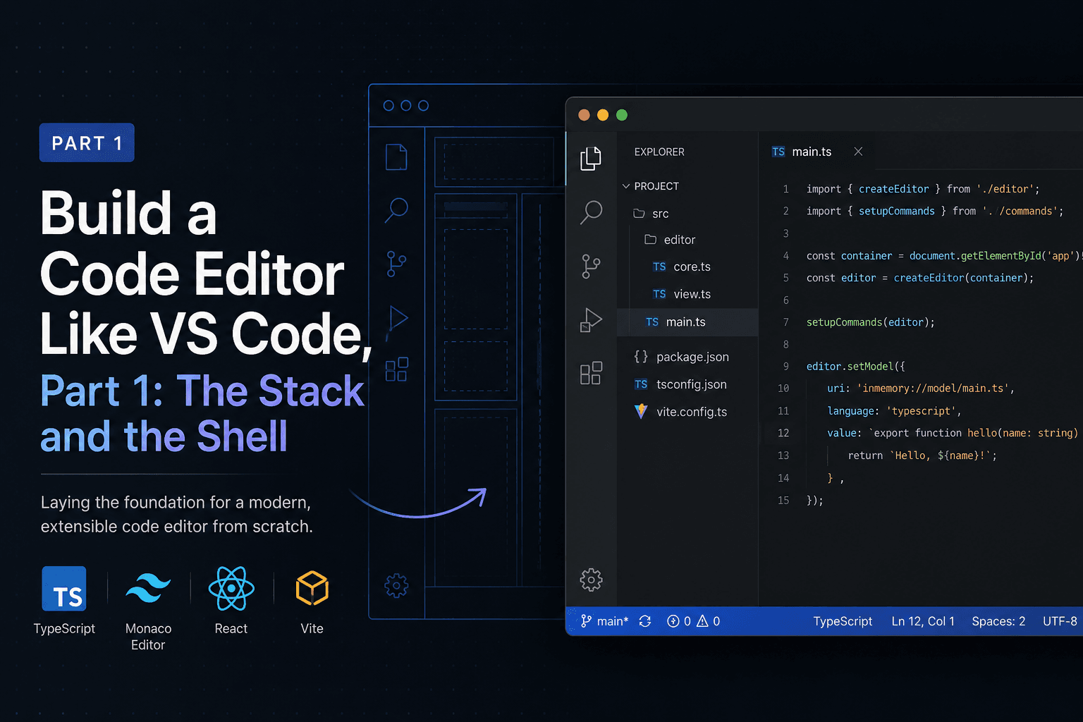The height and width of the screenshot is (722, 1083).
Task: Click the source control icon in the wireframe window
Action: [396, 264]
